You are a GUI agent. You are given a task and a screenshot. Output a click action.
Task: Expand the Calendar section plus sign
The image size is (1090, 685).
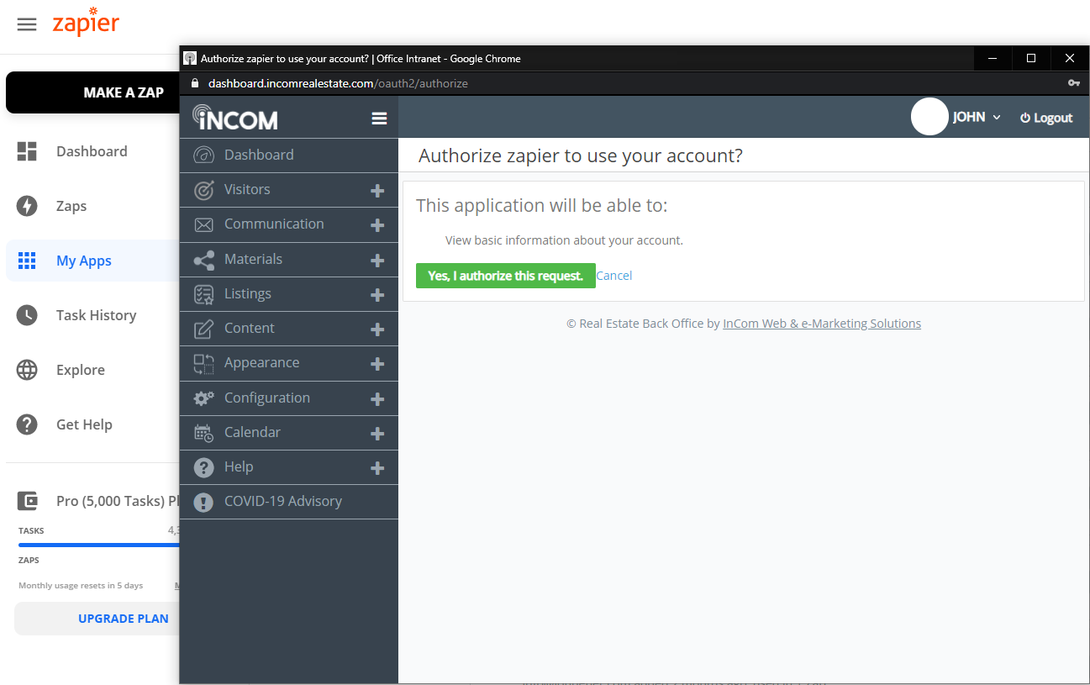coord(377,434)
